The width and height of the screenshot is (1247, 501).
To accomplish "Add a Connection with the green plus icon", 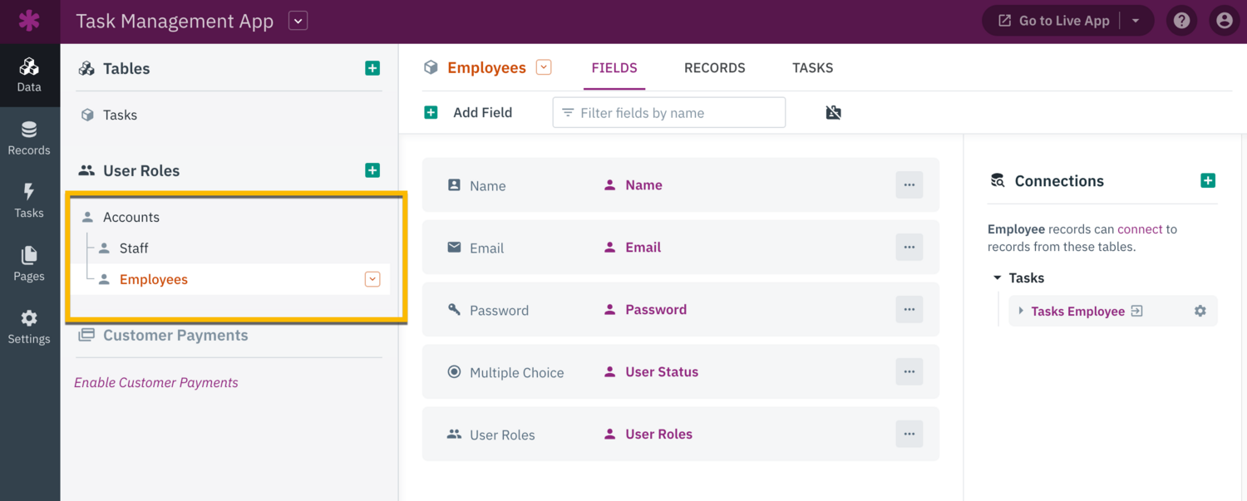I will 1208,179.
